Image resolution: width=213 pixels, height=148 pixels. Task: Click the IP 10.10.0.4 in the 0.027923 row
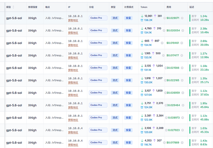[75, 128]
